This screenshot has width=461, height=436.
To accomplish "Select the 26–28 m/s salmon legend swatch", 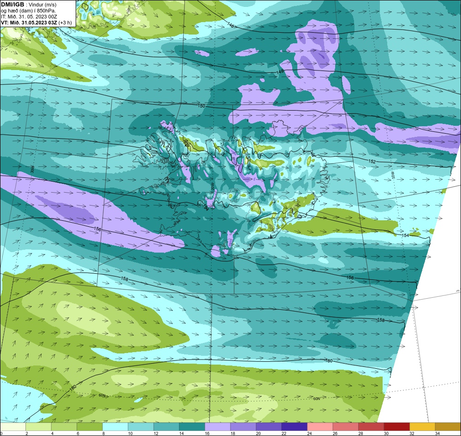I will tap(345, 427).
